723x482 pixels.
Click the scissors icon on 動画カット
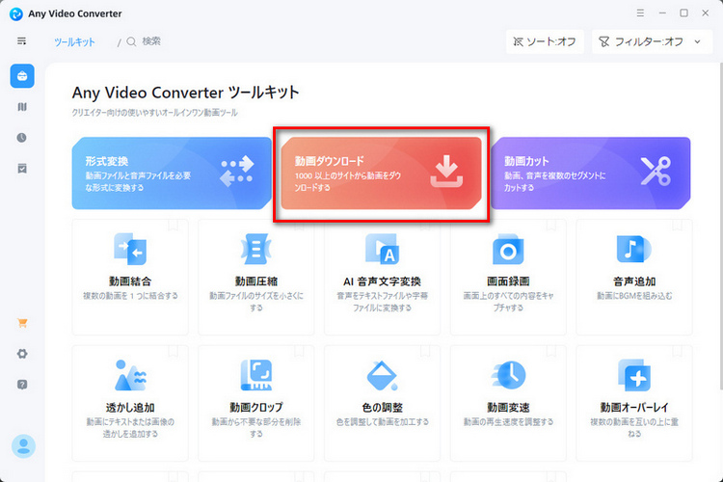coord(656,172)
